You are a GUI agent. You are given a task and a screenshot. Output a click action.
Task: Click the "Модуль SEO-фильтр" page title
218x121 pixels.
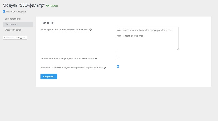tap(24, 5)
